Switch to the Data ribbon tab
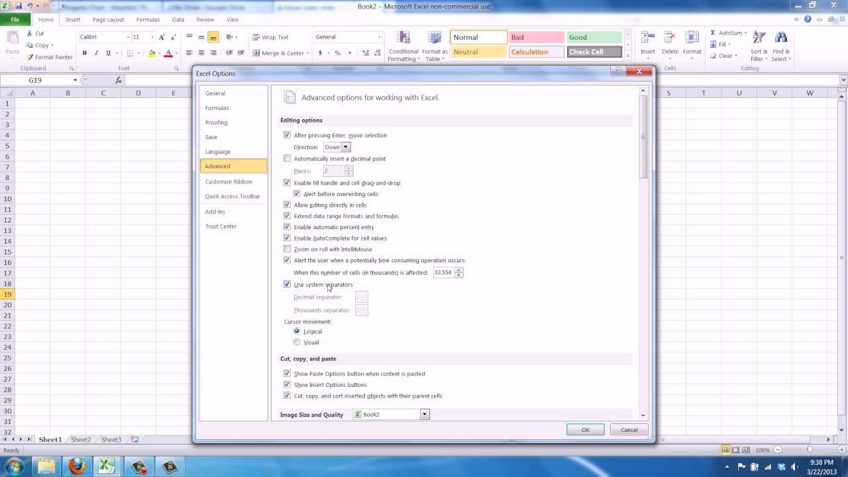Image resolution: width=848 pixels, height=477 pixels. (x=178, y=20)
